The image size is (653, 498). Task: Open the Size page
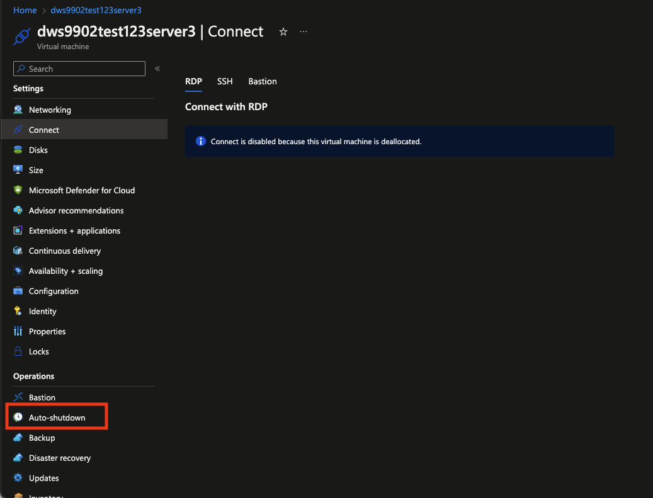pyautogui.click(x=84, y=170)
